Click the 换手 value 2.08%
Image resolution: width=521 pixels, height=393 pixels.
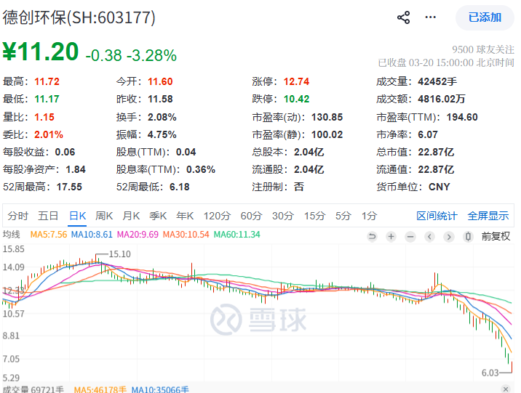162,117
